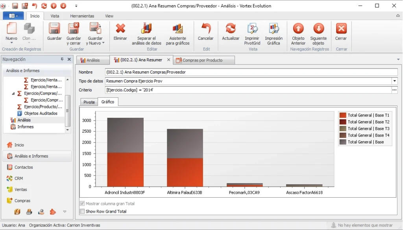Open Criterio ellipsis editor button
403x230 pixels.
click(x=394, y=90)
